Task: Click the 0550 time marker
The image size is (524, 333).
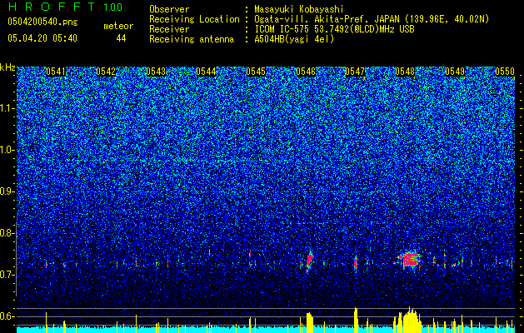Action: pyautogui.click(x=505, y=72)
